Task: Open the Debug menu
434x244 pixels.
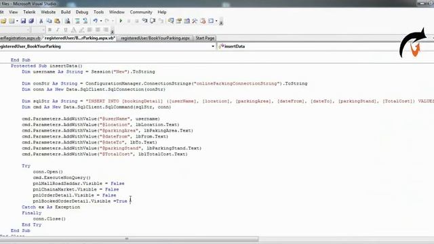Action: (x=82, y=12)
